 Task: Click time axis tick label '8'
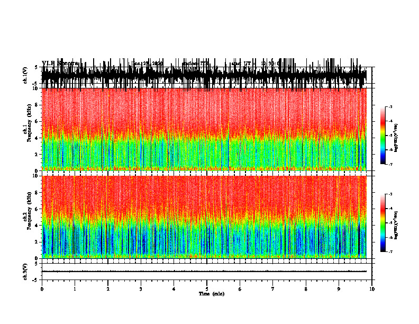pos(306,289)
